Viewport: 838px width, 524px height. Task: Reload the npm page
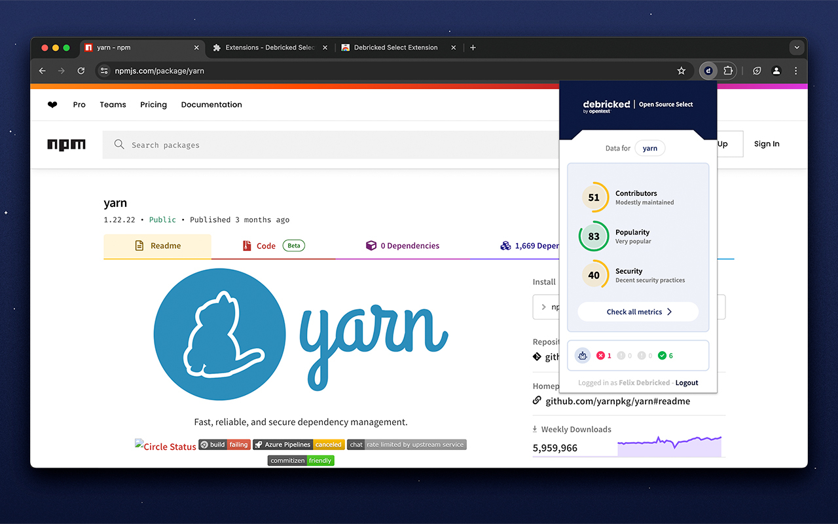tap(81, 71)
